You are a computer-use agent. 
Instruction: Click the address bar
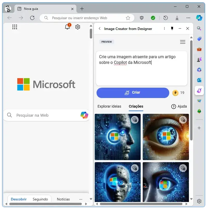[87, 18]
